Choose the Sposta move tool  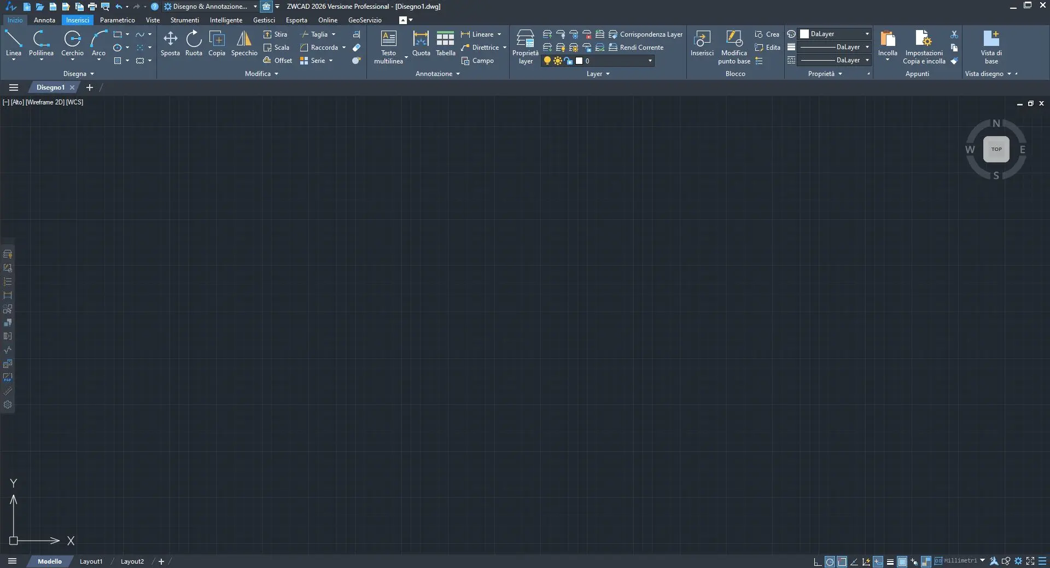coord(170,43)
